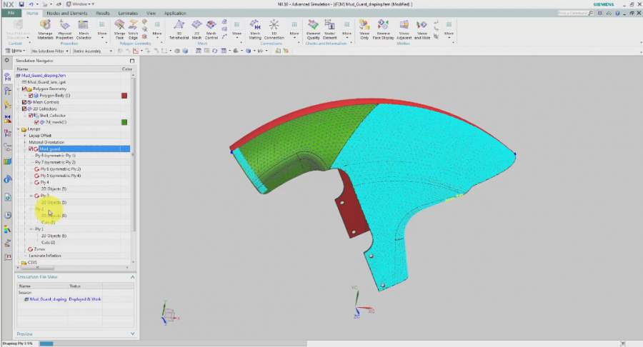The height and width of the screenshot is (347, 643).
Task: Open Node/Element information tool
Action: (x=329, y=30)
